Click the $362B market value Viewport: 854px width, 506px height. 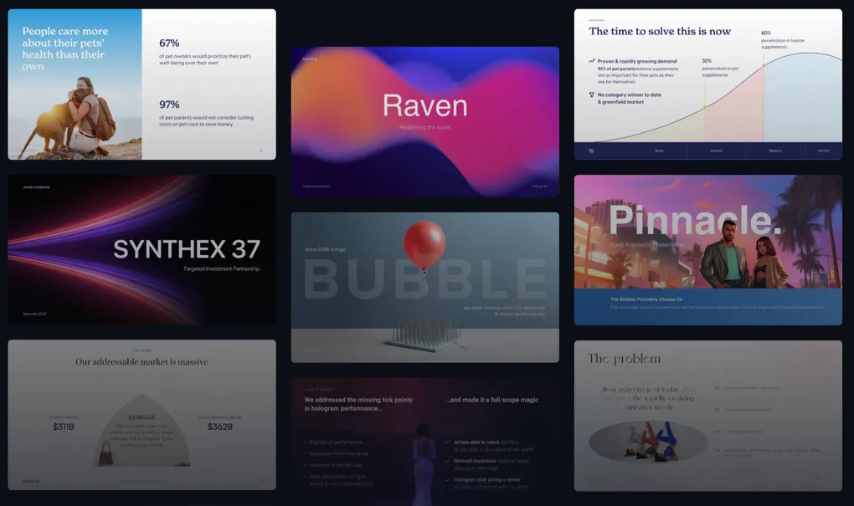[x=220, y=427]
